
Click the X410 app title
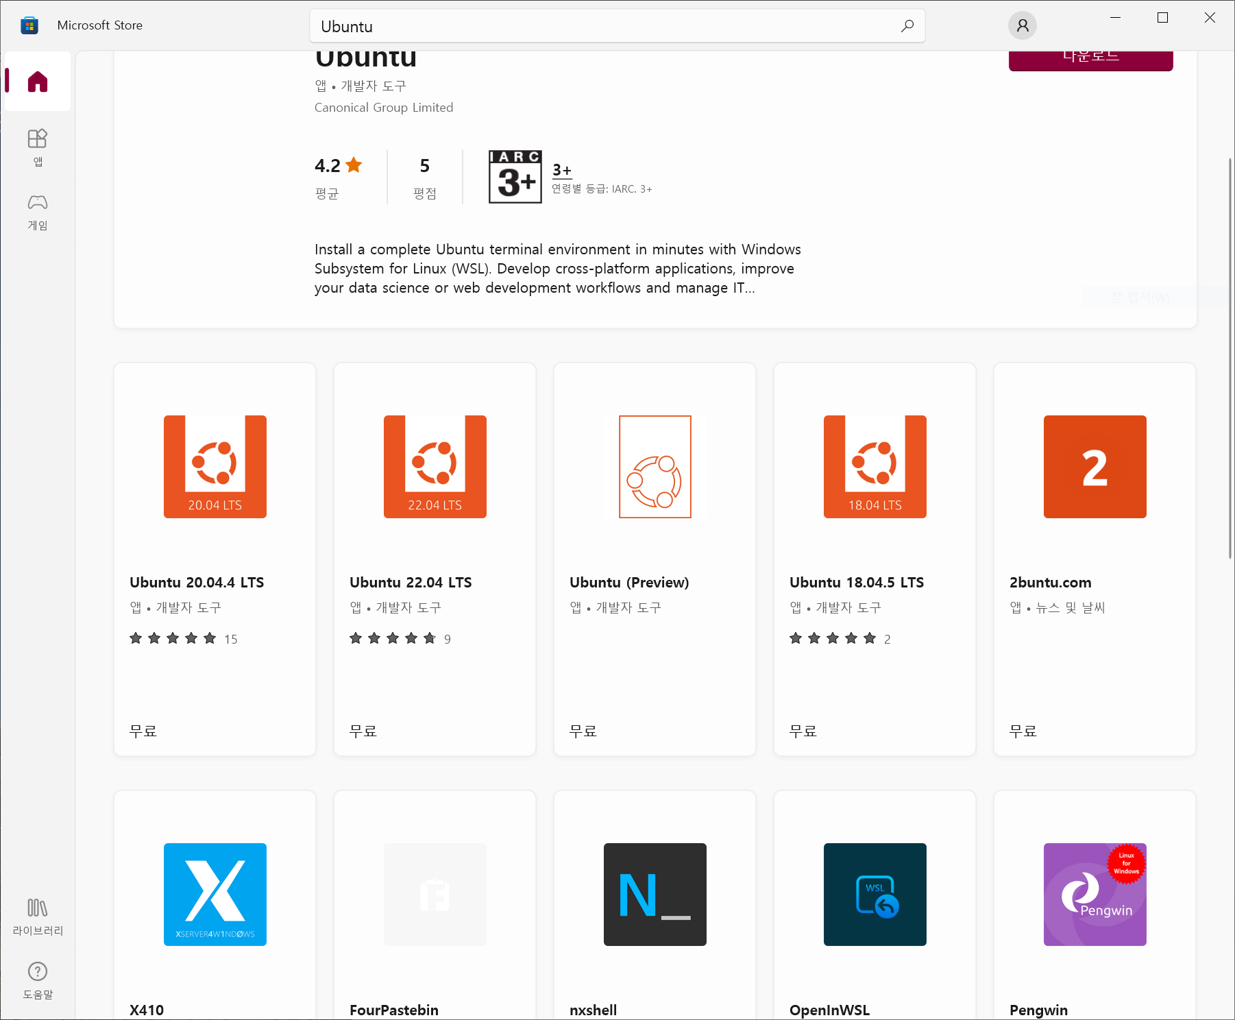(147, 1010)
